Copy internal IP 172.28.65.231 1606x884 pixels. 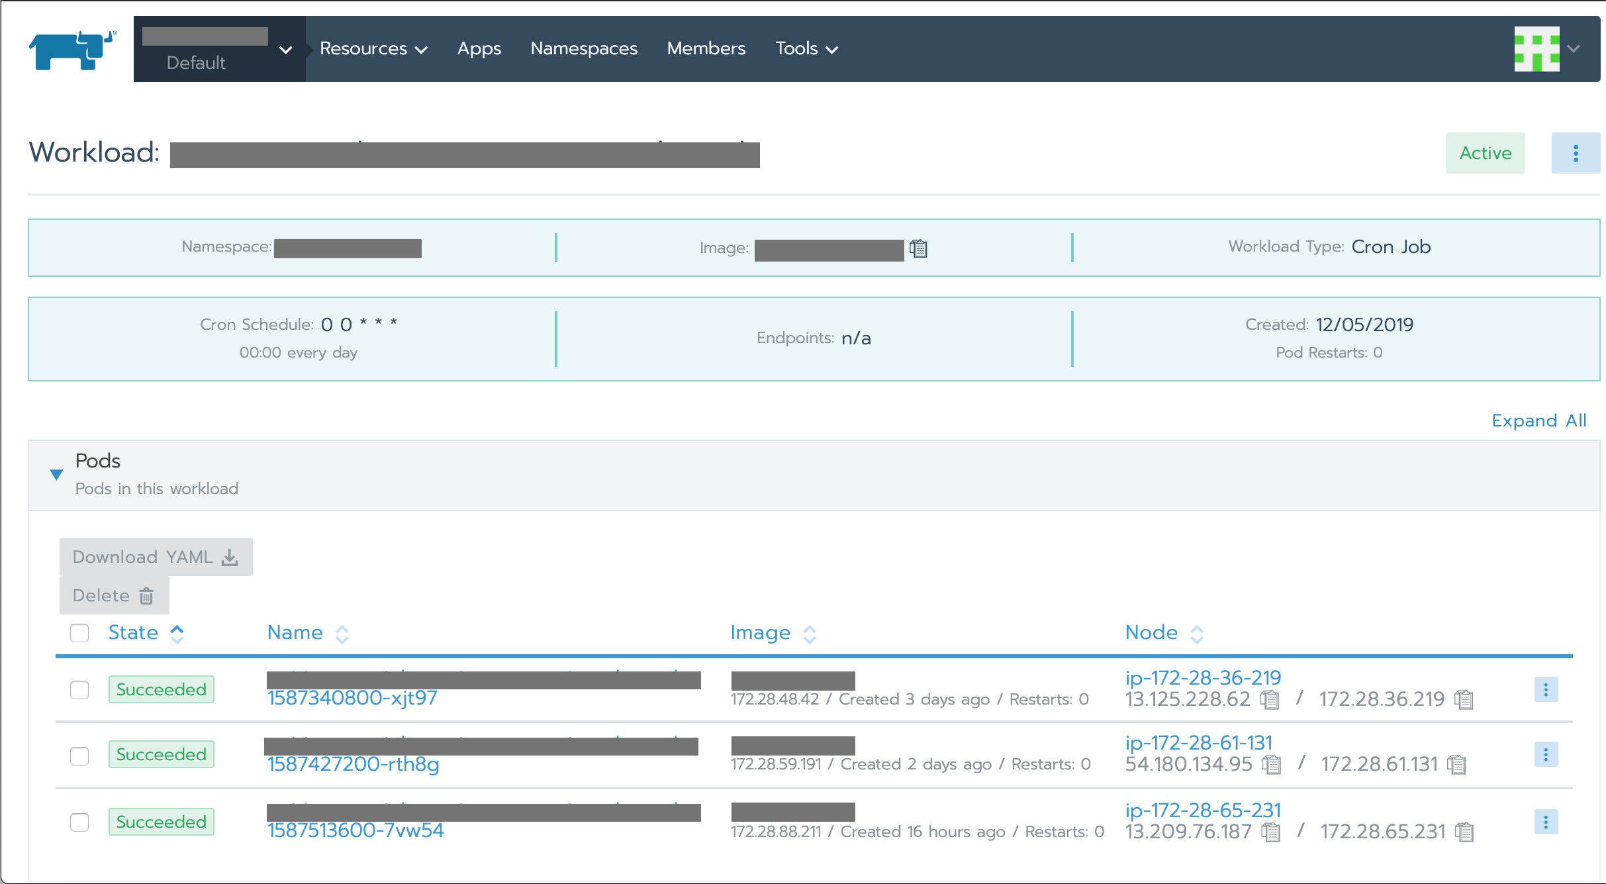[1464, 832]
